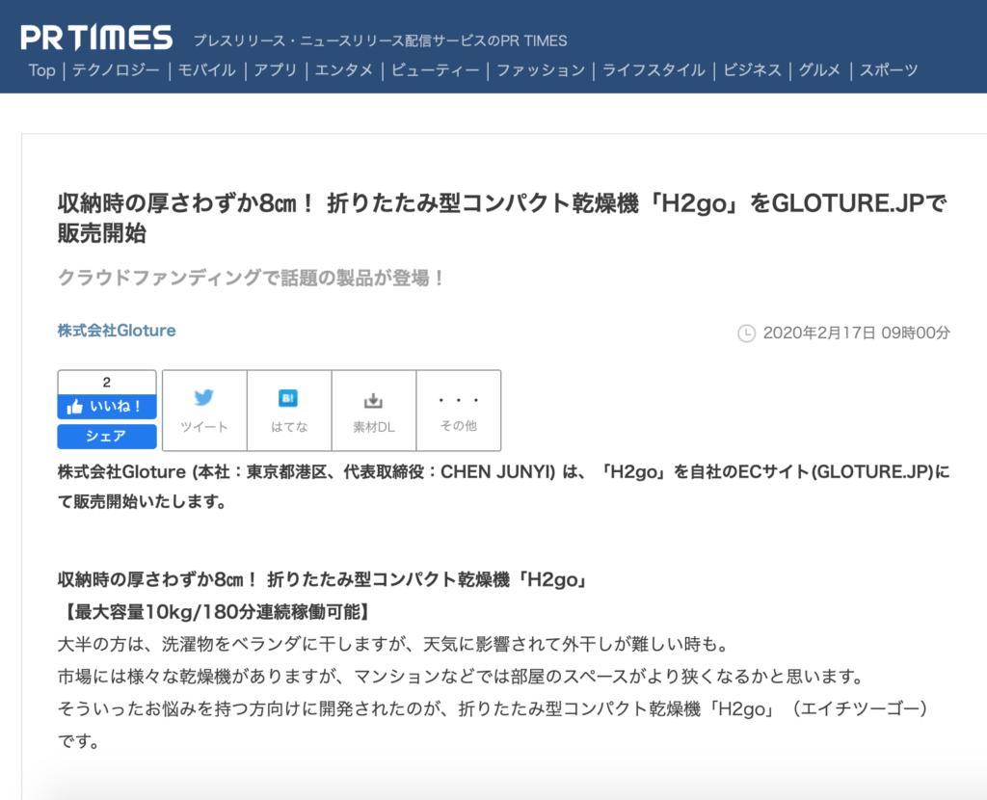Click the subtitle クラウドファンディングで話題の製品が登場！
Viewport: 987px width, 800px height.
point(251,278)
